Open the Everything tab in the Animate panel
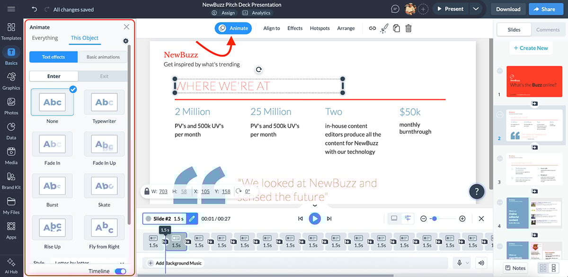568x277 pixels. (44, 37)
